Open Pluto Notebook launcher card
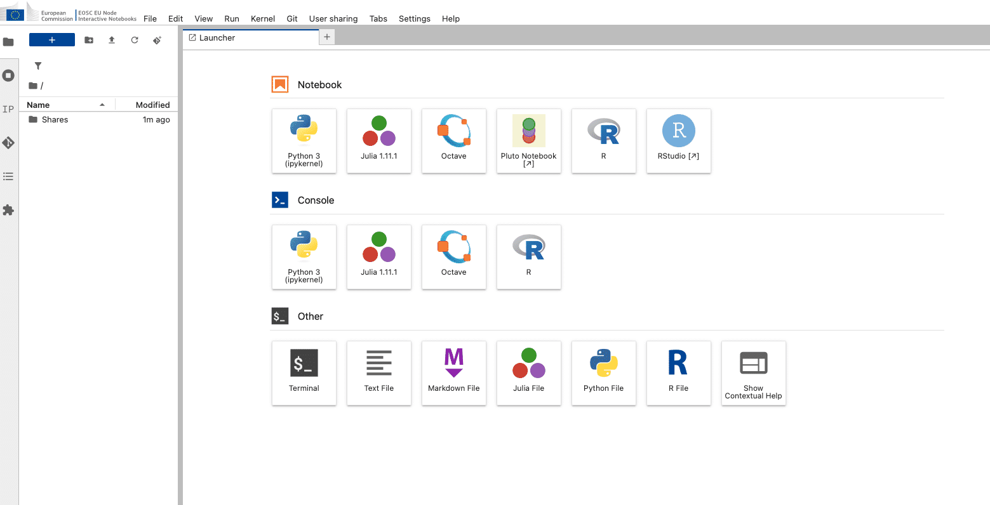This screenshot has height=505, width=990. (529, 141)
